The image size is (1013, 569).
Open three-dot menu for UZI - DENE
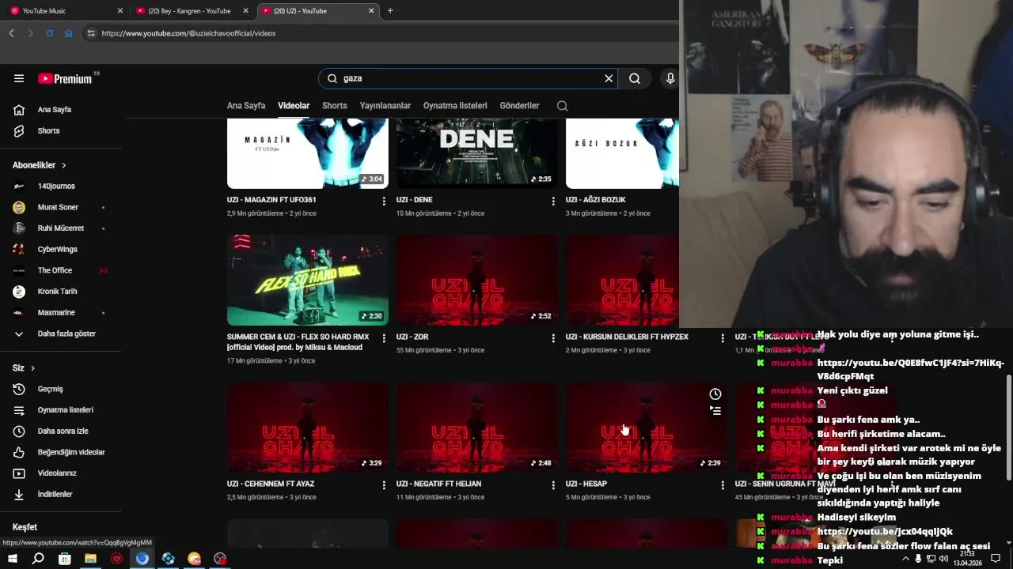(553, 202)
